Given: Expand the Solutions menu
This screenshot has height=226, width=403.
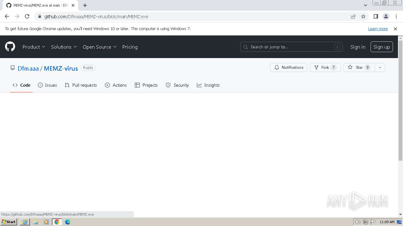Looking at the screenshot, I should [x=64, y=47].
